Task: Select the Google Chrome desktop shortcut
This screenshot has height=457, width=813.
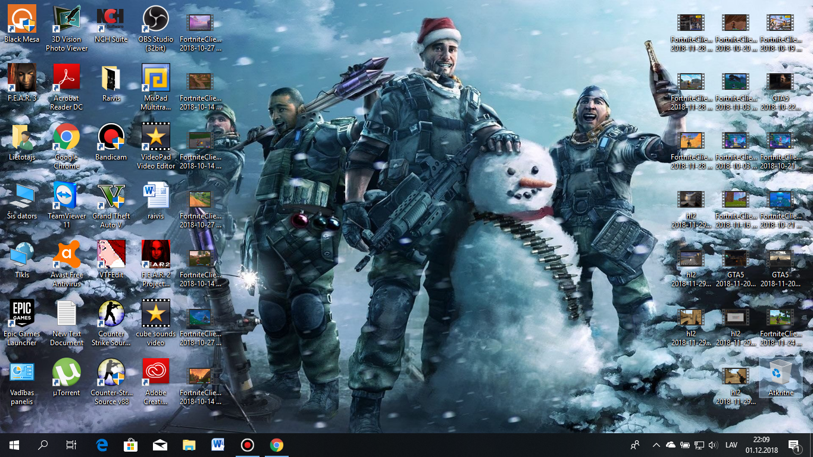Action: [x=67, y=146]
